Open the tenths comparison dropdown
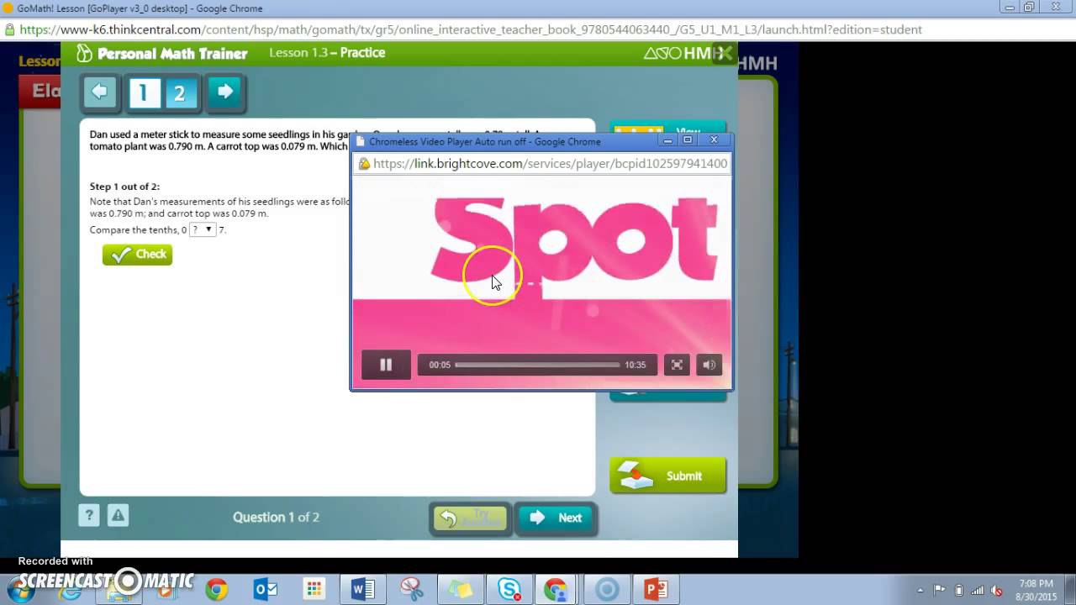 tap(203, 229)
